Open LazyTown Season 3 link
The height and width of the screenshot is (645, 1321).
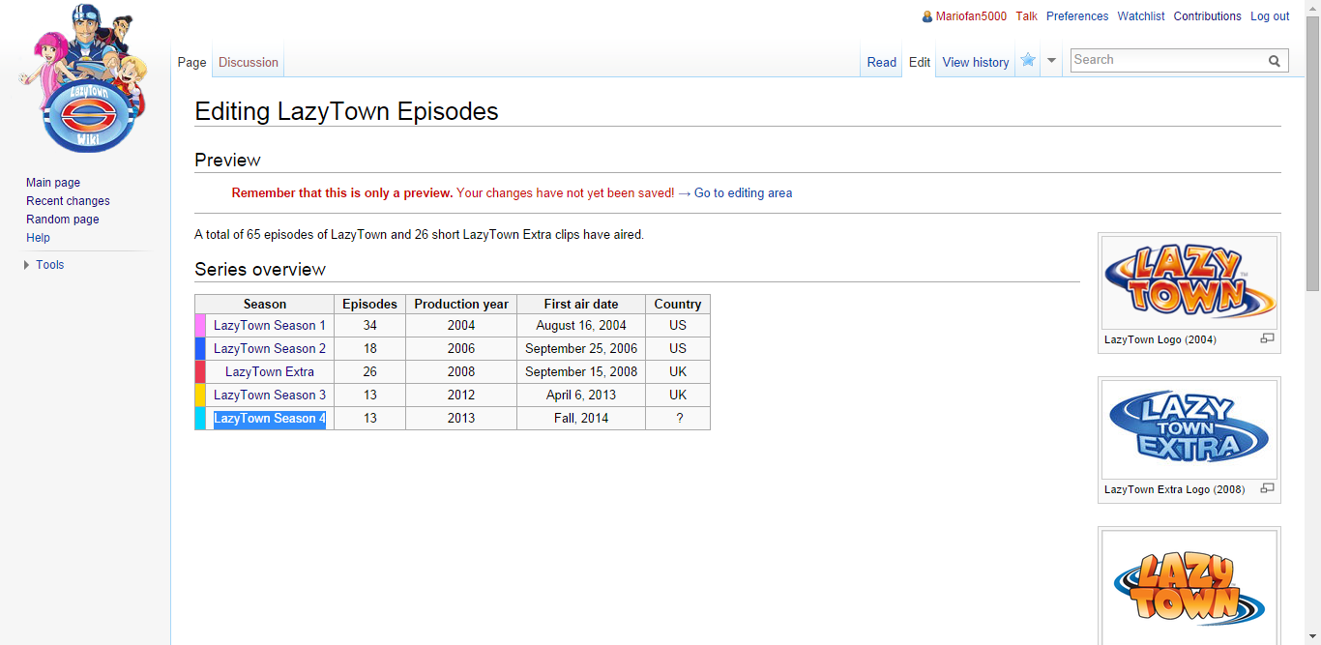click(270, 396)
